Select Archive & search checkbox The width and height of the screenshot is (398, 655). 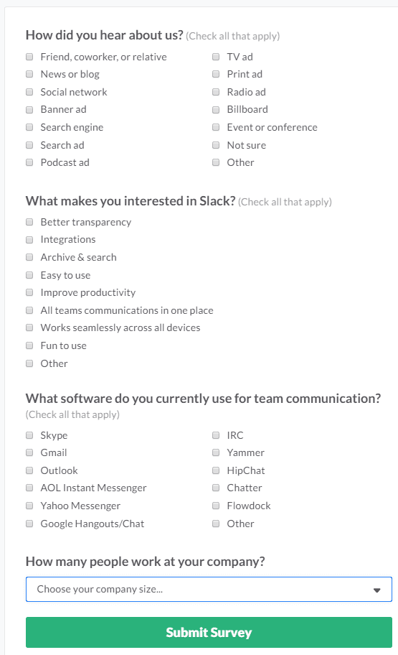pos(29,257)
